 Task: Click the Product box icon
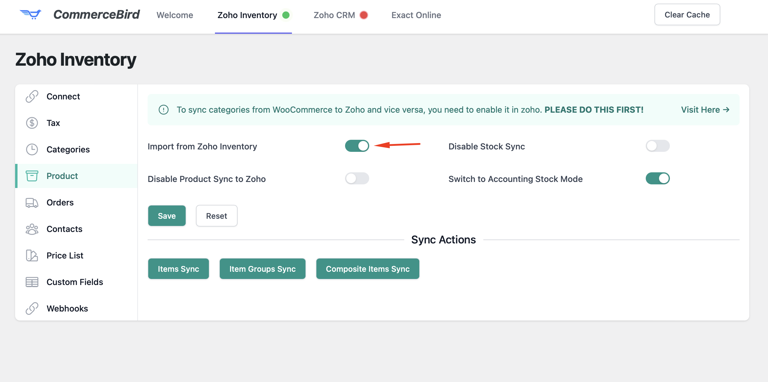pyautogui.click(x=32, y=176)
